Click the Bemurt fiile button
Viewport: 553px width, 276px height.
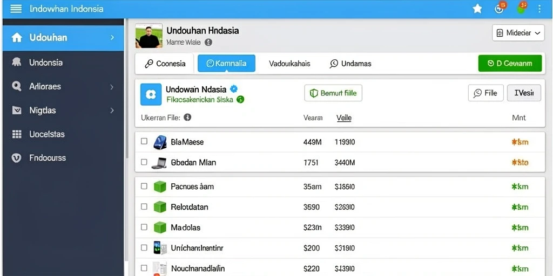333,93
